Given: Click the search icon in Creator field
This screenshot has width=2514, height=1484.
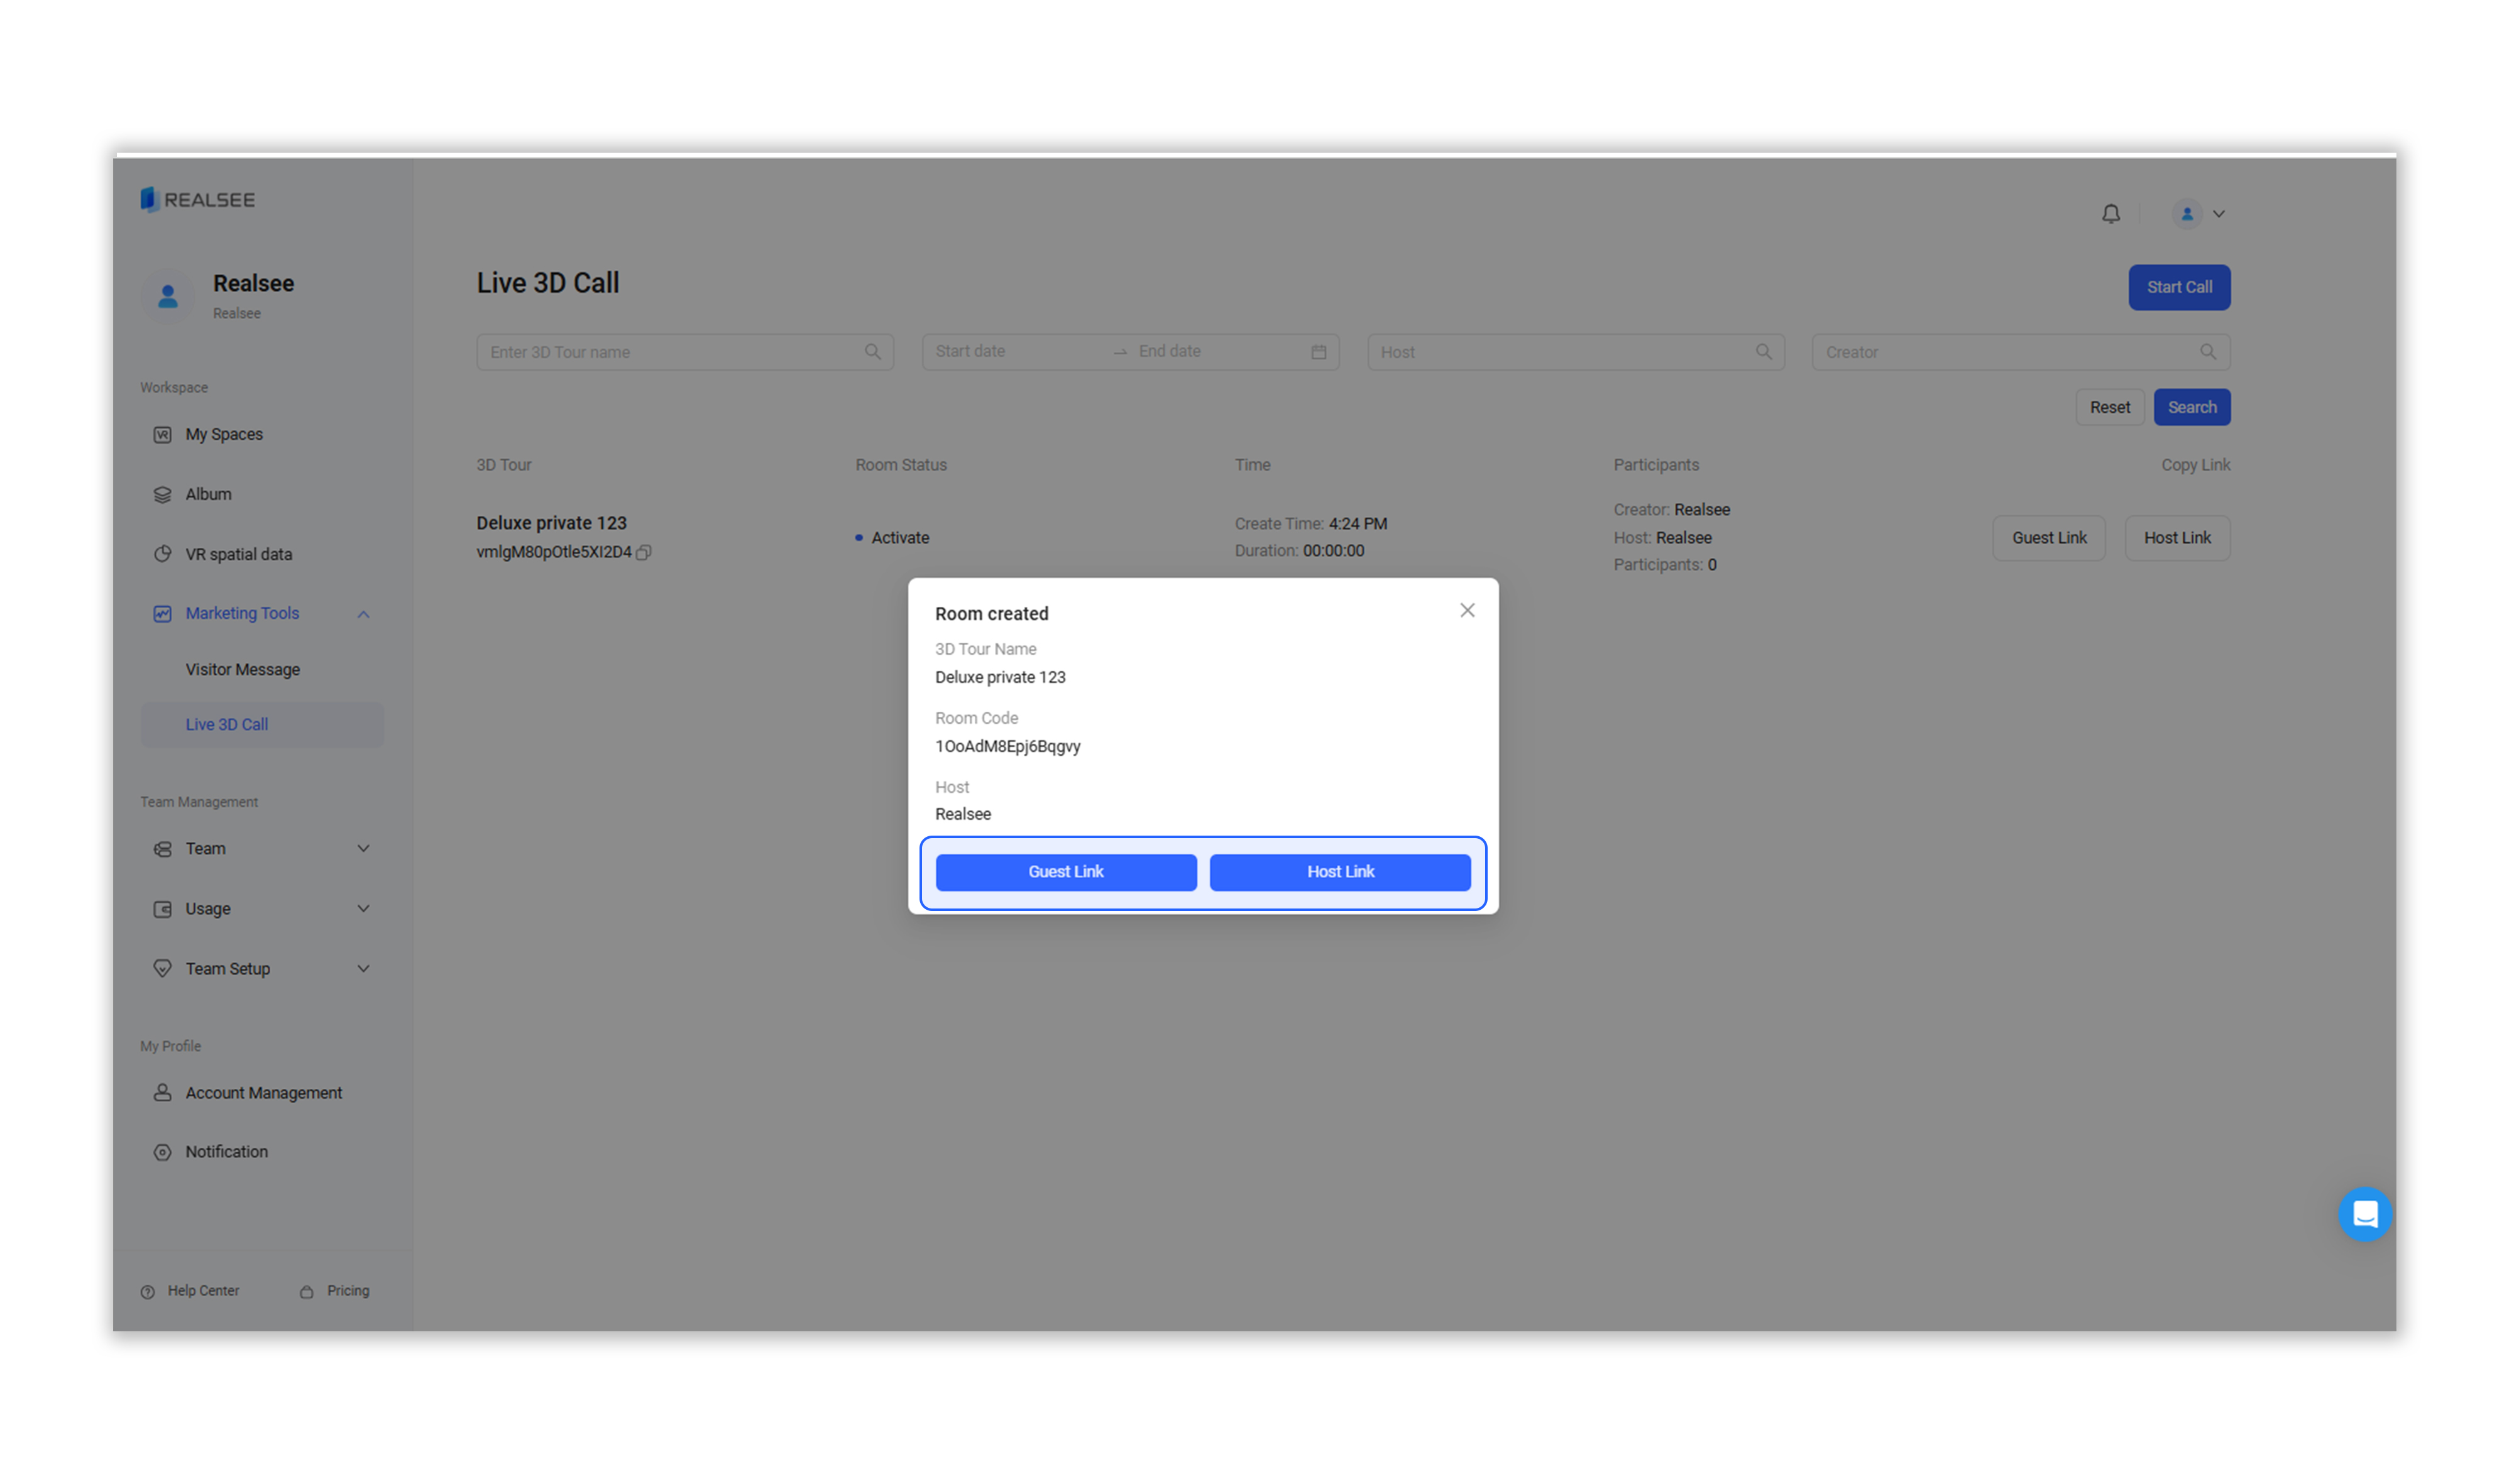Looking at the screenshot, I should [2207, 352].
